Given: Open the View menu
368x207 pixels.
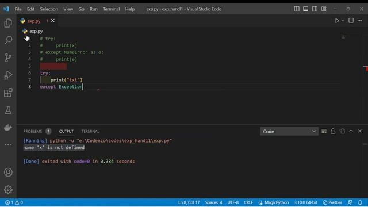Looking at the screenshot, I should click(68, 9).
